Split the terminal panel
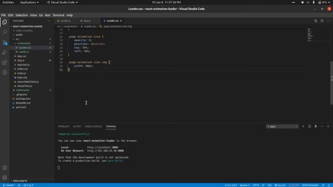Viewport: 333px width, 187px height. [x=310, y=126]
